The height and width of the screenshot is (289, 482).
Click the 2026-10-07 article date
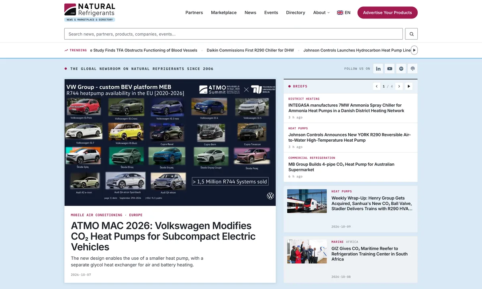81,275
